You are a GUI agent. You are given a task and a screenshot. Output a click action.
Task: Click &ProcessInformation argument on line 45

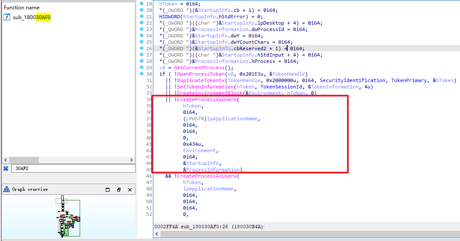pyautogui.click(x=211, y=170)
